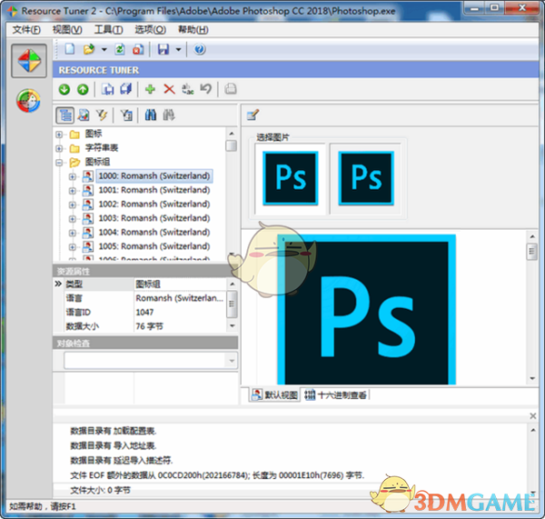Open the 工具(T) menu

point(108,29)
